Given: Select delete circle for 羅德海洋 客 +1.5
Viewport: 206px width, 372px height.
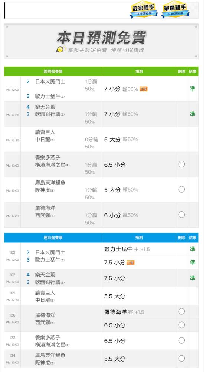Looking at the screenshot, I should (x=182, y=311).
